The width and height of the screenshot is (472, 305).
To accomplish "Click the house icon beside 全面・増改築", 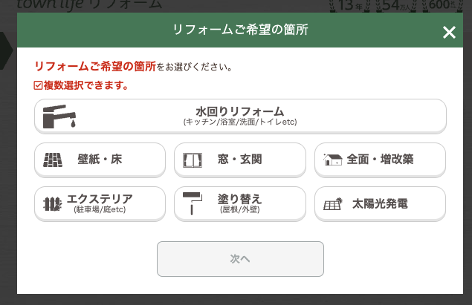I will click(333, 160).
